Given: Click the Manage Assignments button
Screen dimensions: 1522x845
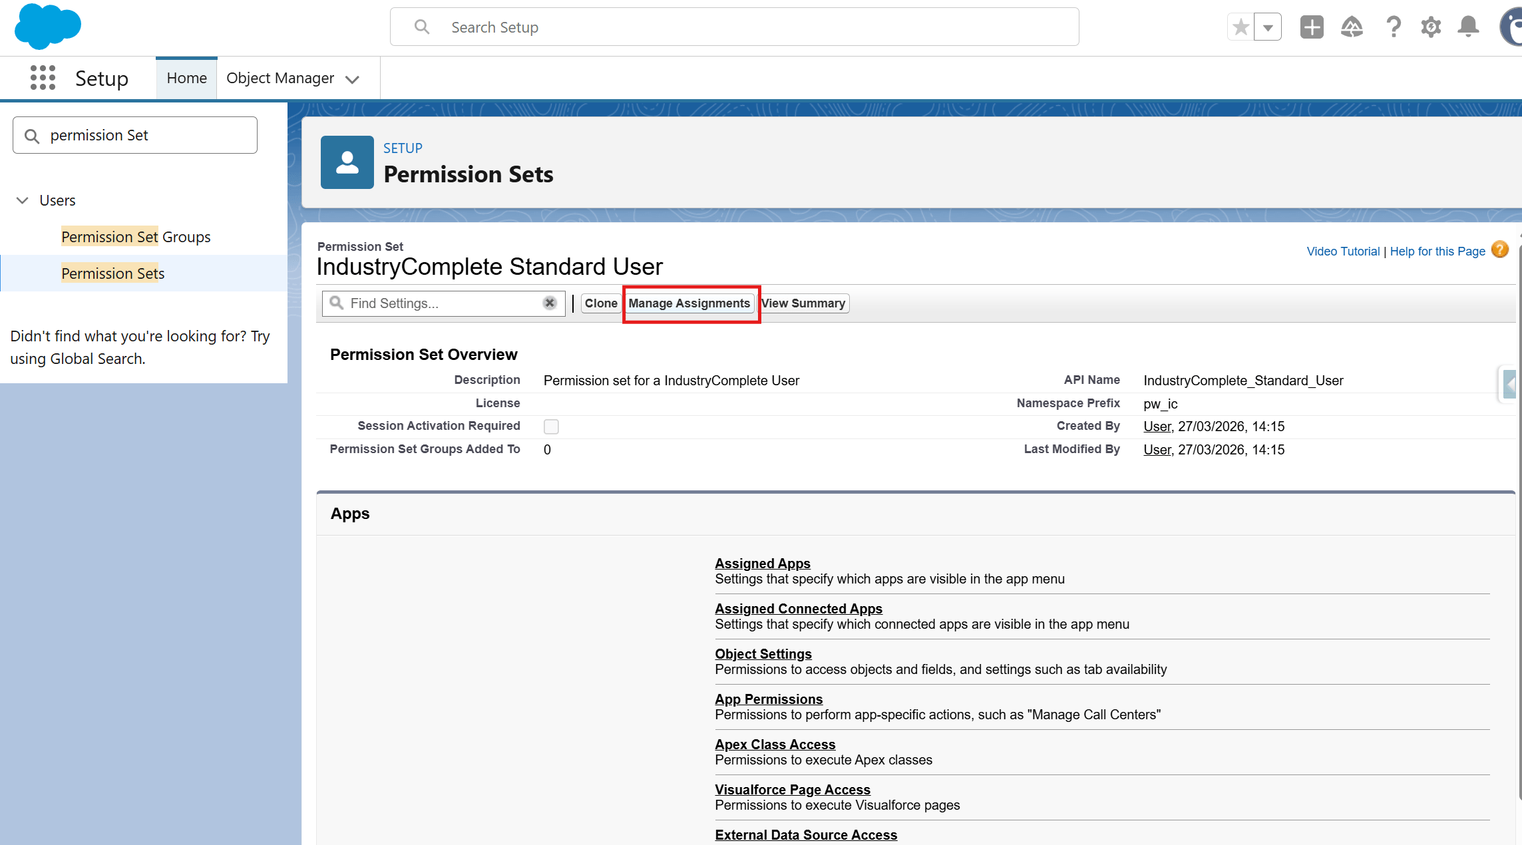Looking at the screenshot, I should 689,303.
